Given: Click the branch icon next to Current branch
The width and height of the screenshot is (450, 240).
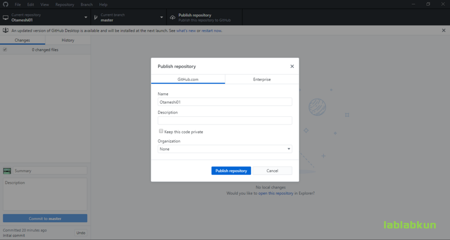Looking at the screenshot, I should (x=96, y=18).
